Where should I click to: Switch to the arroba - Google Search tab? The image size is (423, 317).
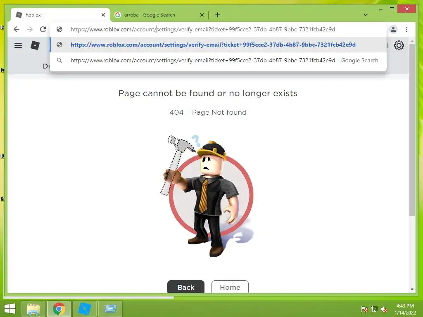tap(159, 15)
